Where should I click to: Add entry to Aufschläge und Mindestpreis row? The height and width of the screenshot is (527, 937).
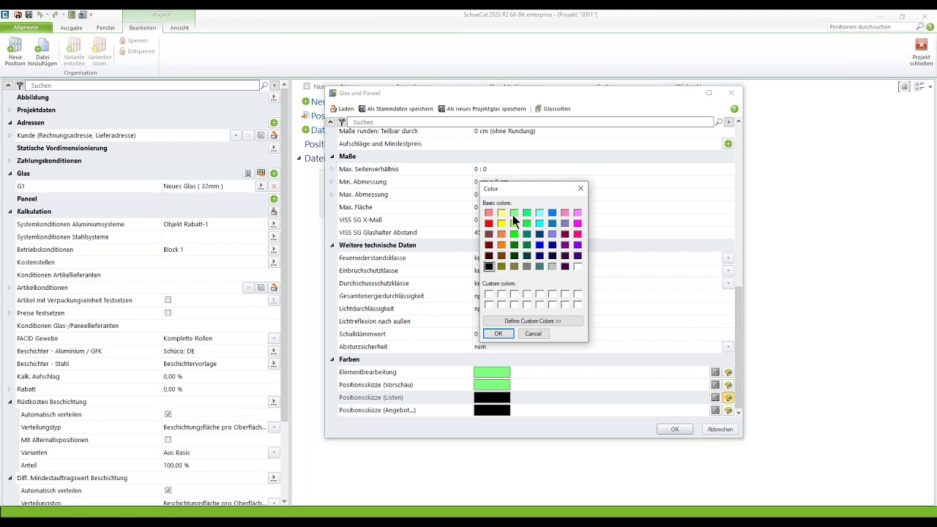point(728,143)
